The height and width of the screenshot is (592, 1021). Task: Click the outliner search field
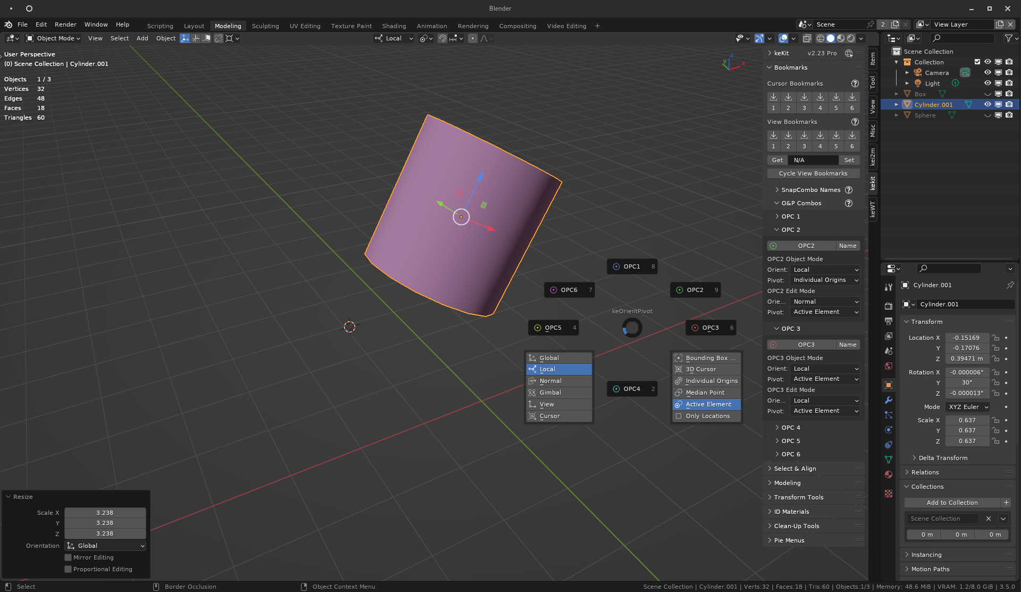tap(961, 38)
